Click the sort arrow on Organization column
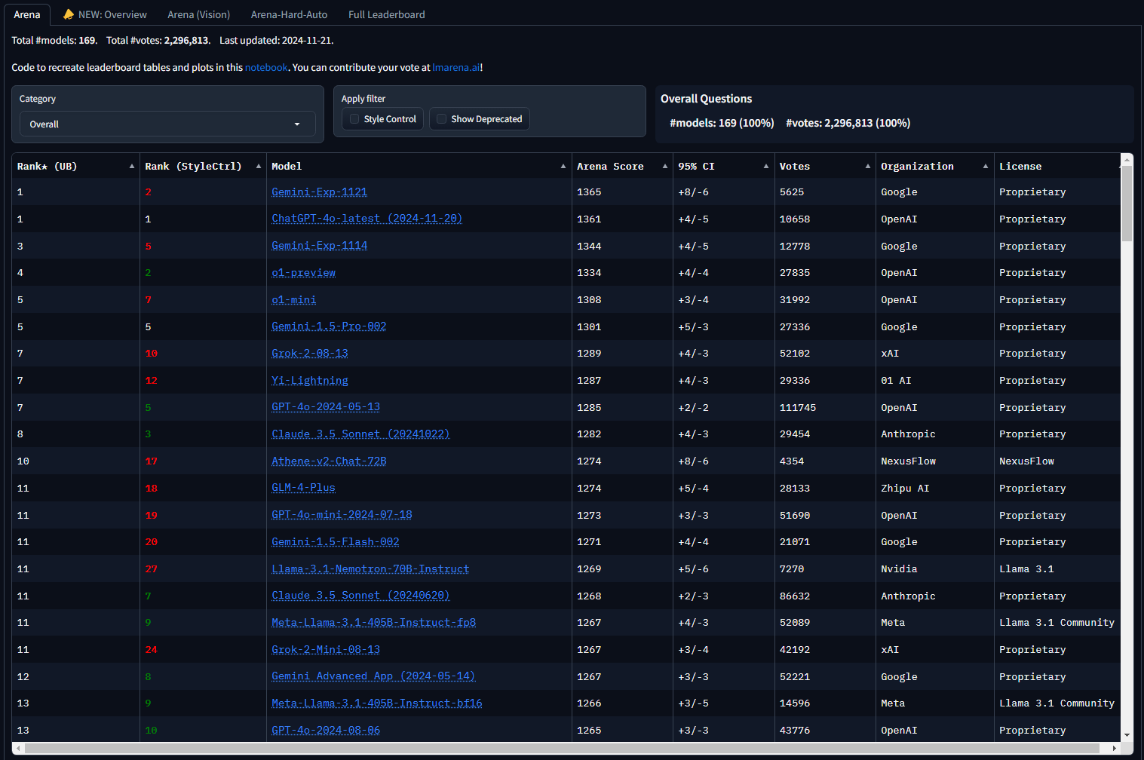 point(985,165)
